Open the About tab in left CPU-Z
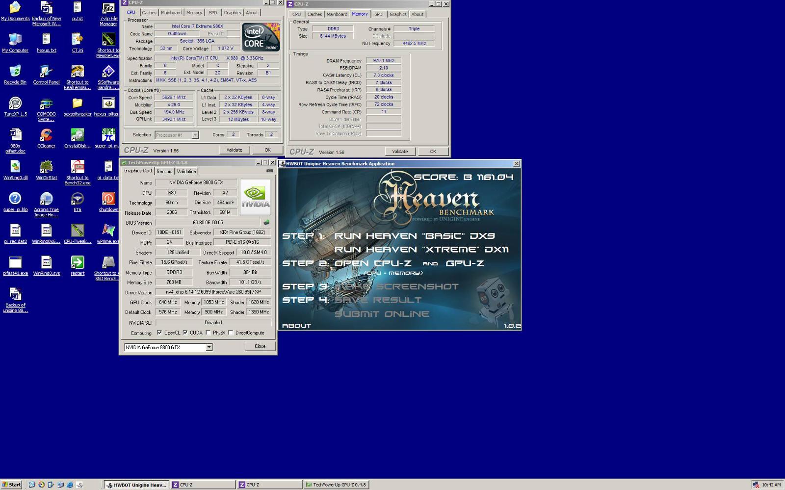Viewport: 785px width, 490px height. pos(252,13)
